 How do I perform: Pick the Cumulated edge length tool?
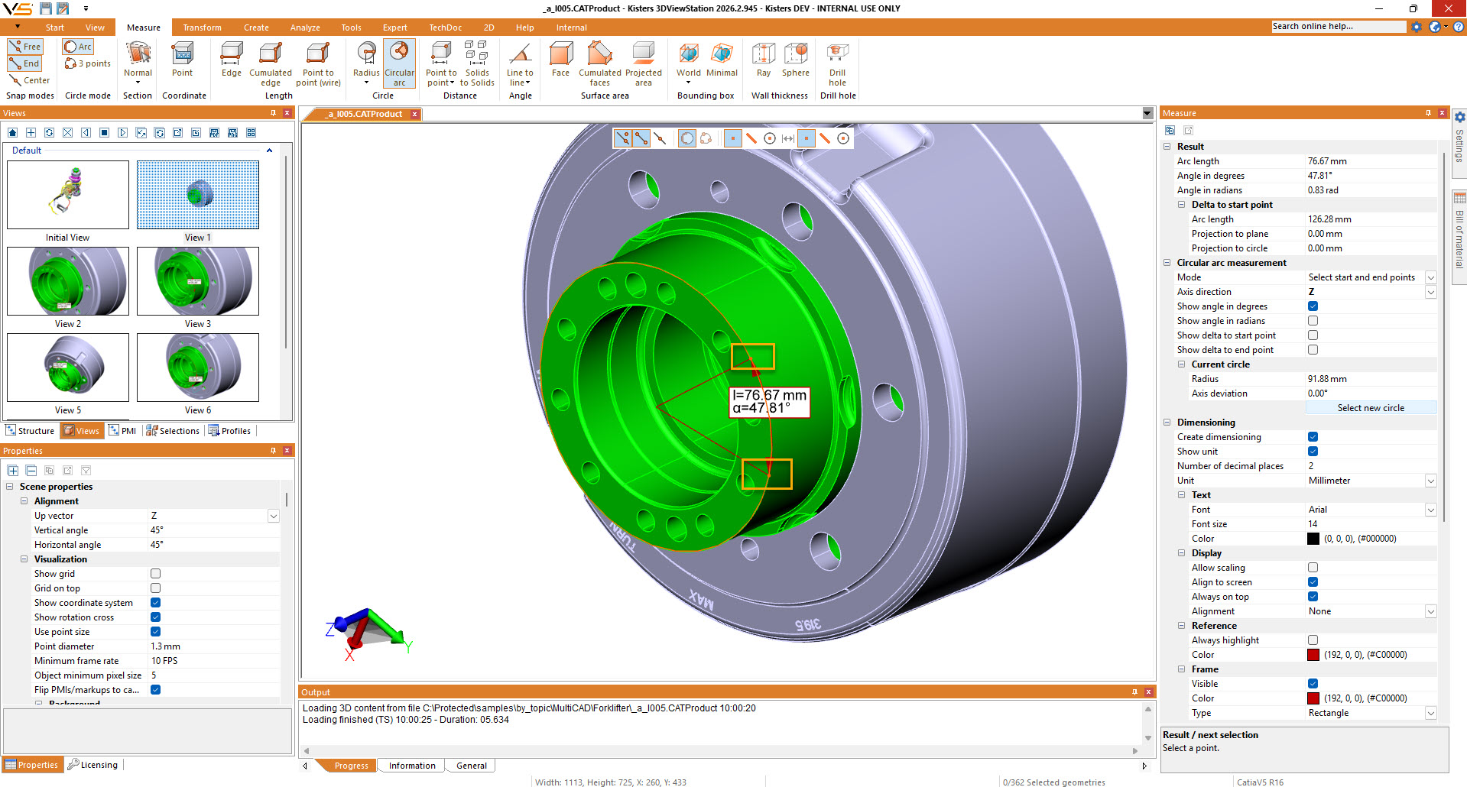click(x=271, y=64)
